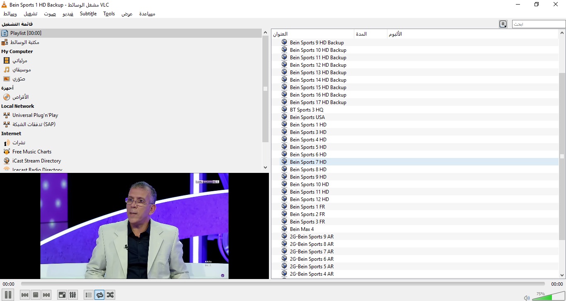Select 2G-Bein Sports 4 AR row

415,274
